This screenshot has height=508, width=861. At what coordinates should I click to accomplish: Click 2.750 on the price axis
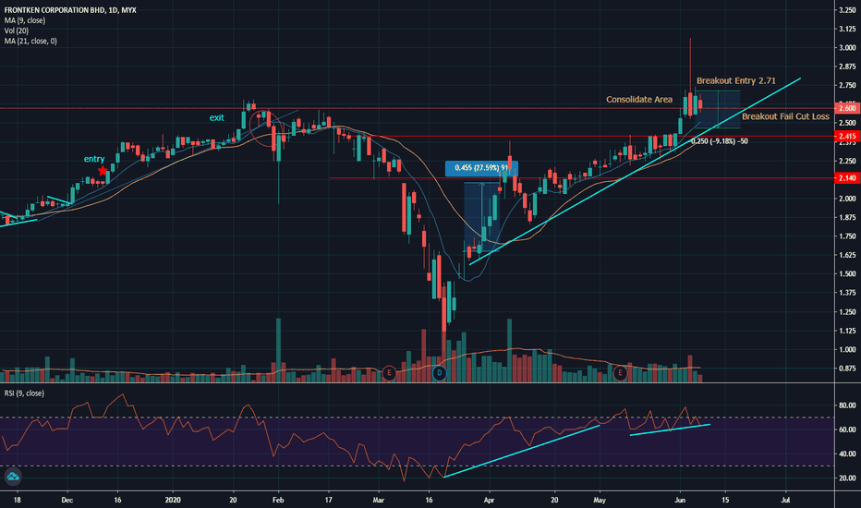[x=847, y=85]
